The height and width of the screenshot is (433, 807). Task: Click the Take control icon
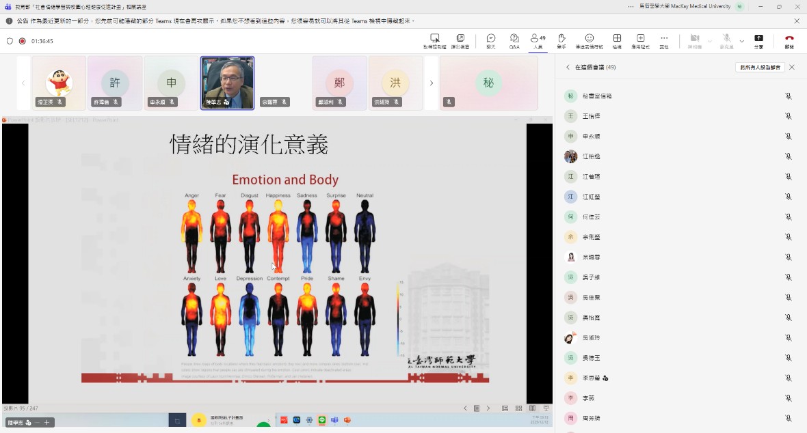[x=434, y=40]
